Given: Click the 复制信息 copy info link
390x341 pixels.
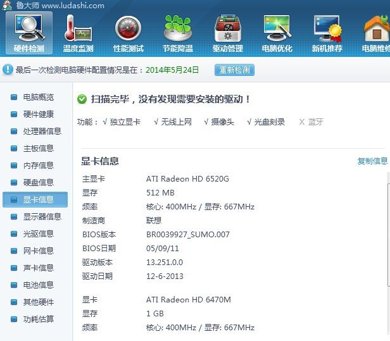Looking at the screenshot, I should point(372,161).
